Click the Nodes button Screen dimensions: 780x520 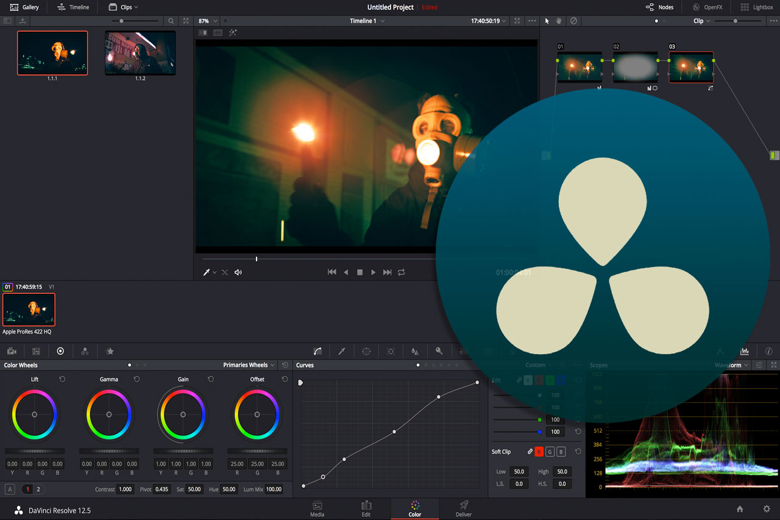pos(659,7)
